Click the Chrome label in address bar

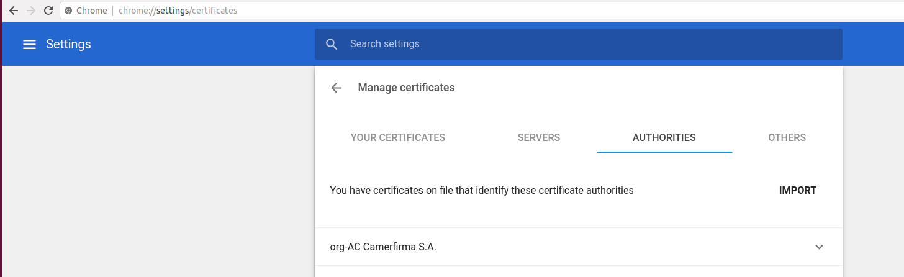pos(91,11)
